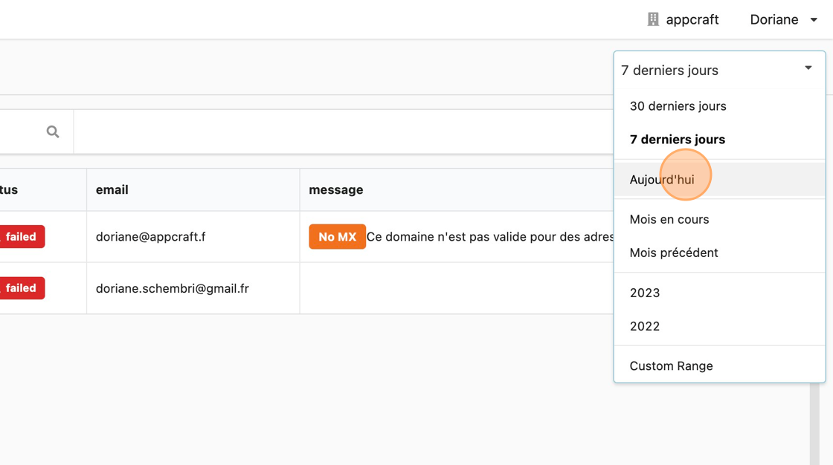The height and width of the screenshot is (465, 833).
Task: Open the Doriane user menu arrow
Action: [x=814, y=20]
